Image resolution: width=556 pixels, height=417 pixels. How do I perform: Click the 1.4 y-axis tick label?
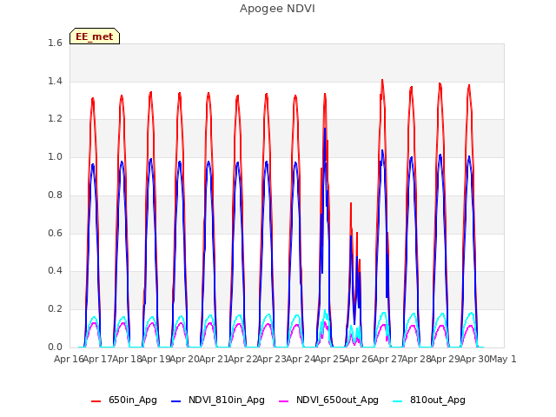click(x=55, y=81)
